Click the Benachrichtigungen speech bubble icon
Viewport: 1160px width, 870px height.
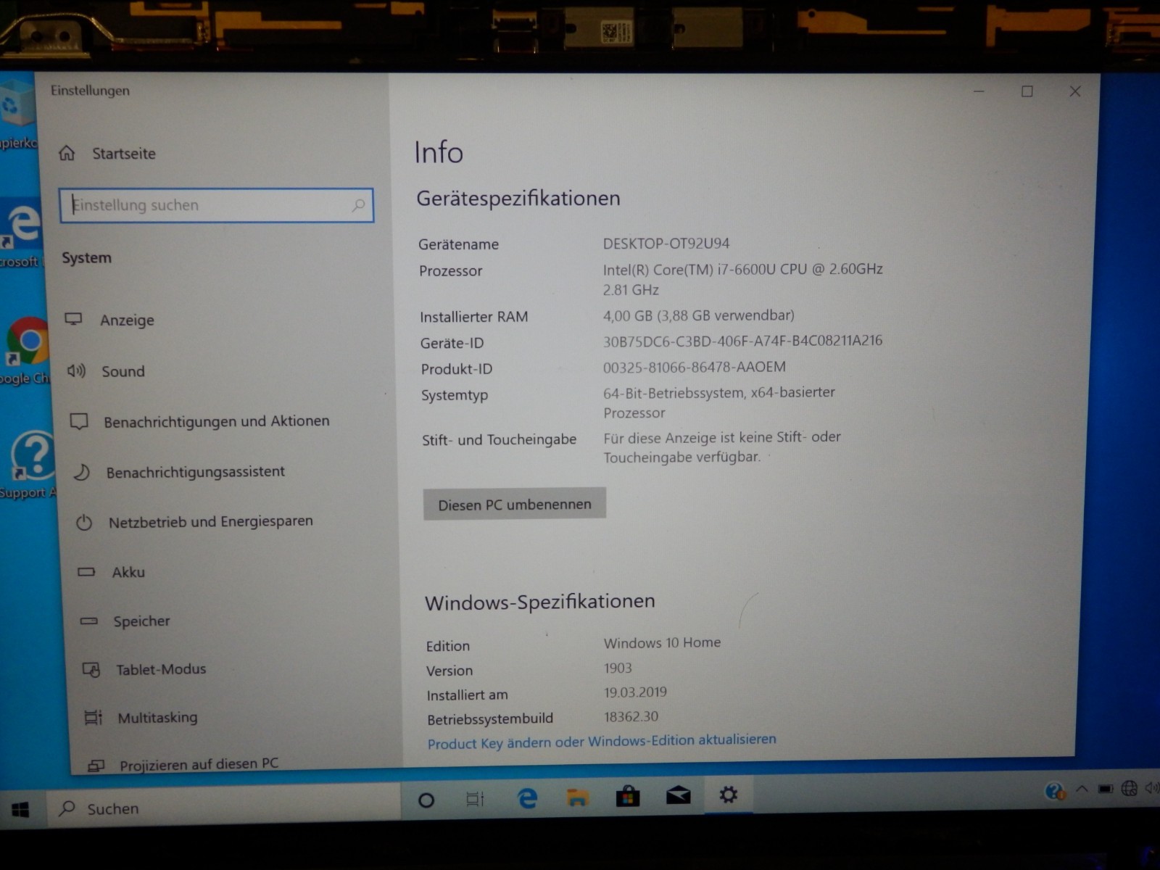tap(79, 421)
